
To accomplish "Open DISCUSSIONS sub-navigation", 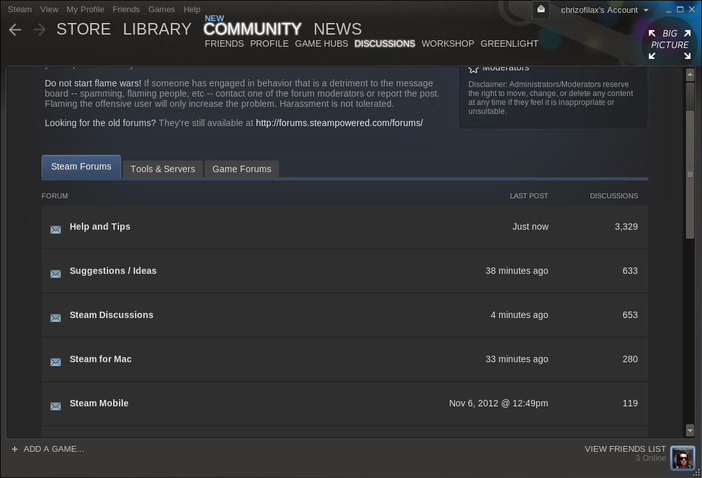I will tap(385, 44).
